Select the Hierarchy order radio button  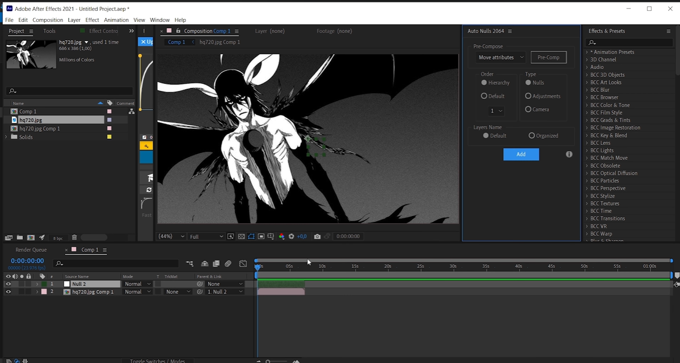[484, 83]
